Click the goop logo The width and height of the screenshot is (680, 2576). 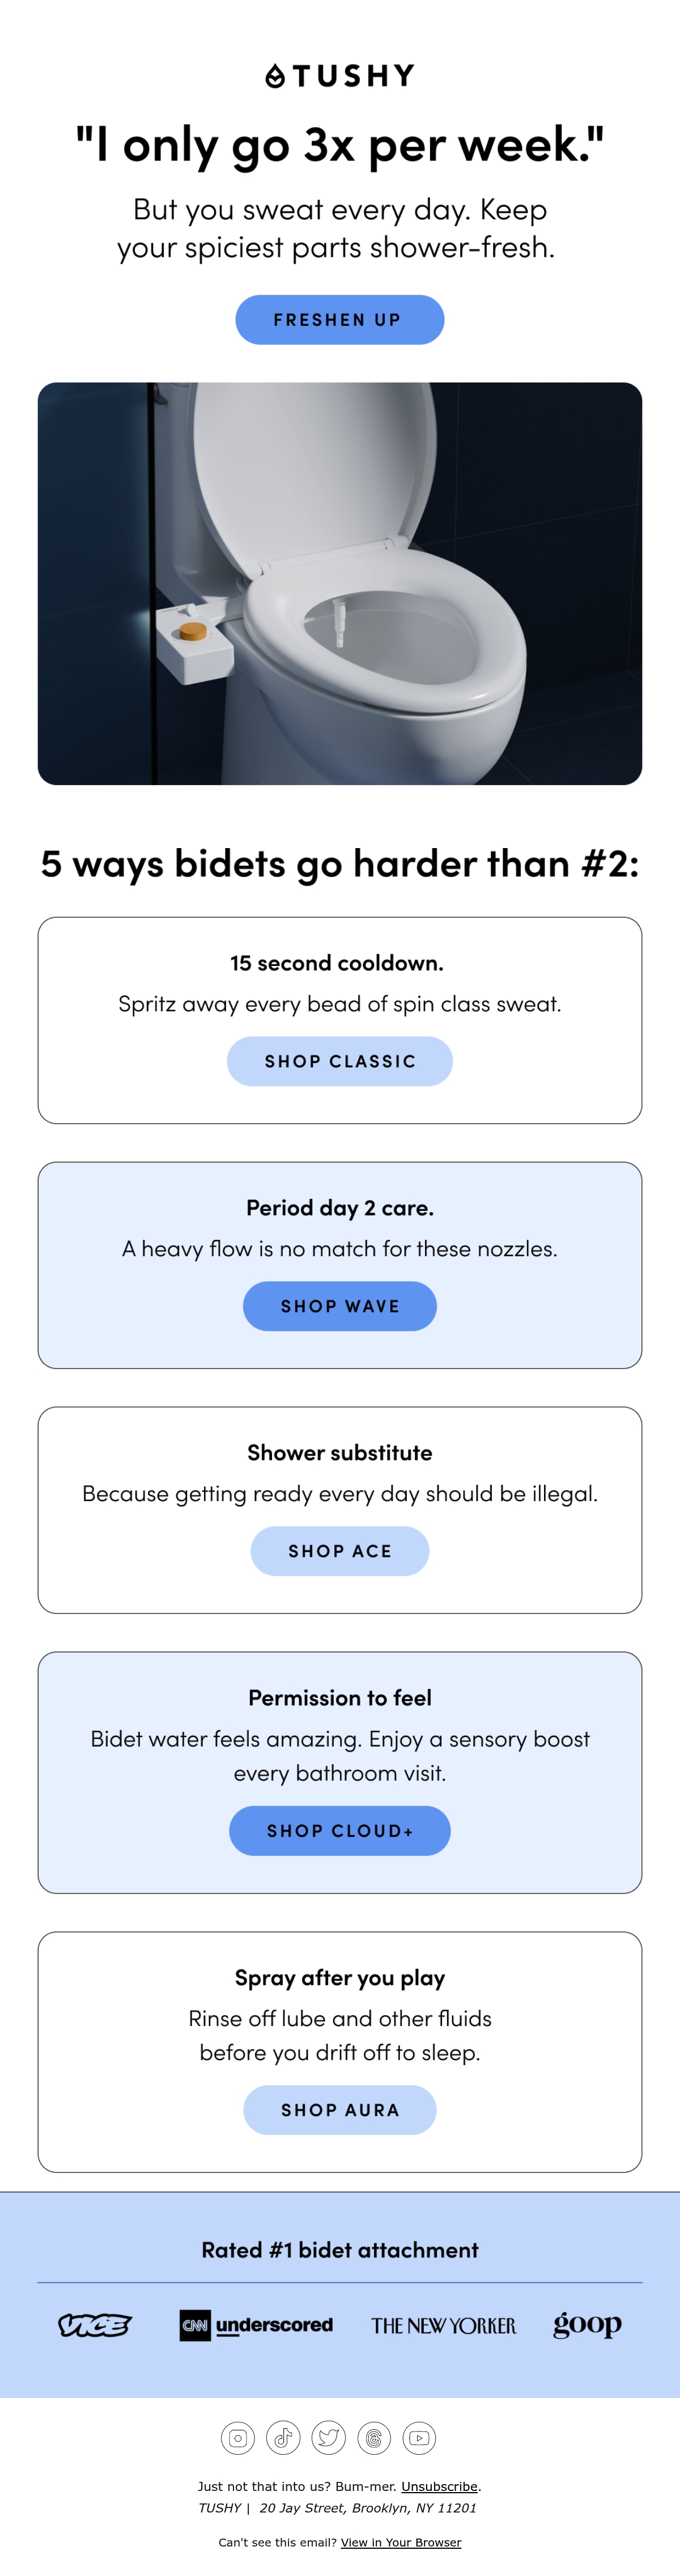coord(587,2325)
